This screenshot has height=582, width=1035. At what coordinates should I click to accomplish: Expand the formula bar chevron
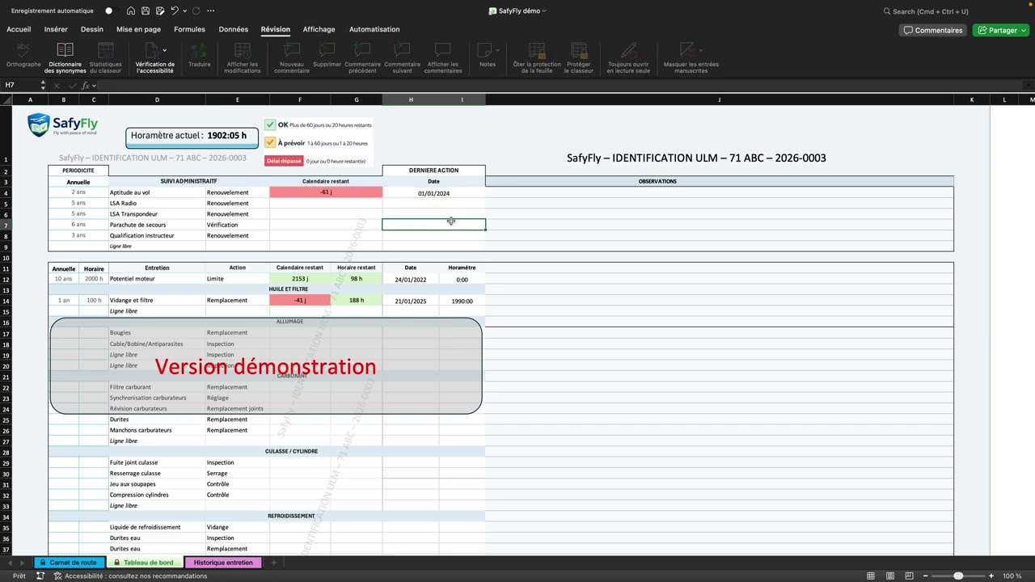click(x=1029, y=85)
